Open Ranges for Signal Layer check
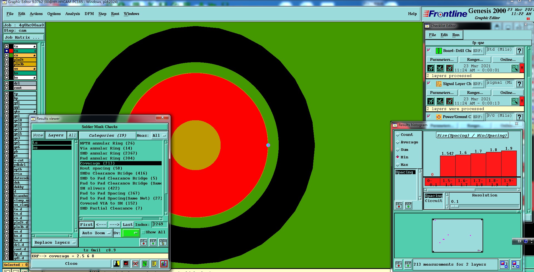The height and width of the screenshot is (272, 534). click(475, 93)
